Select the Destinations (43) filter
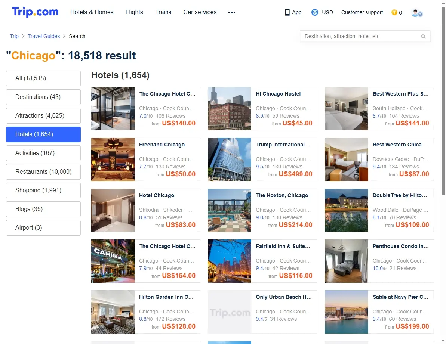This screenshot has width=446, height=344. (43, 97)
